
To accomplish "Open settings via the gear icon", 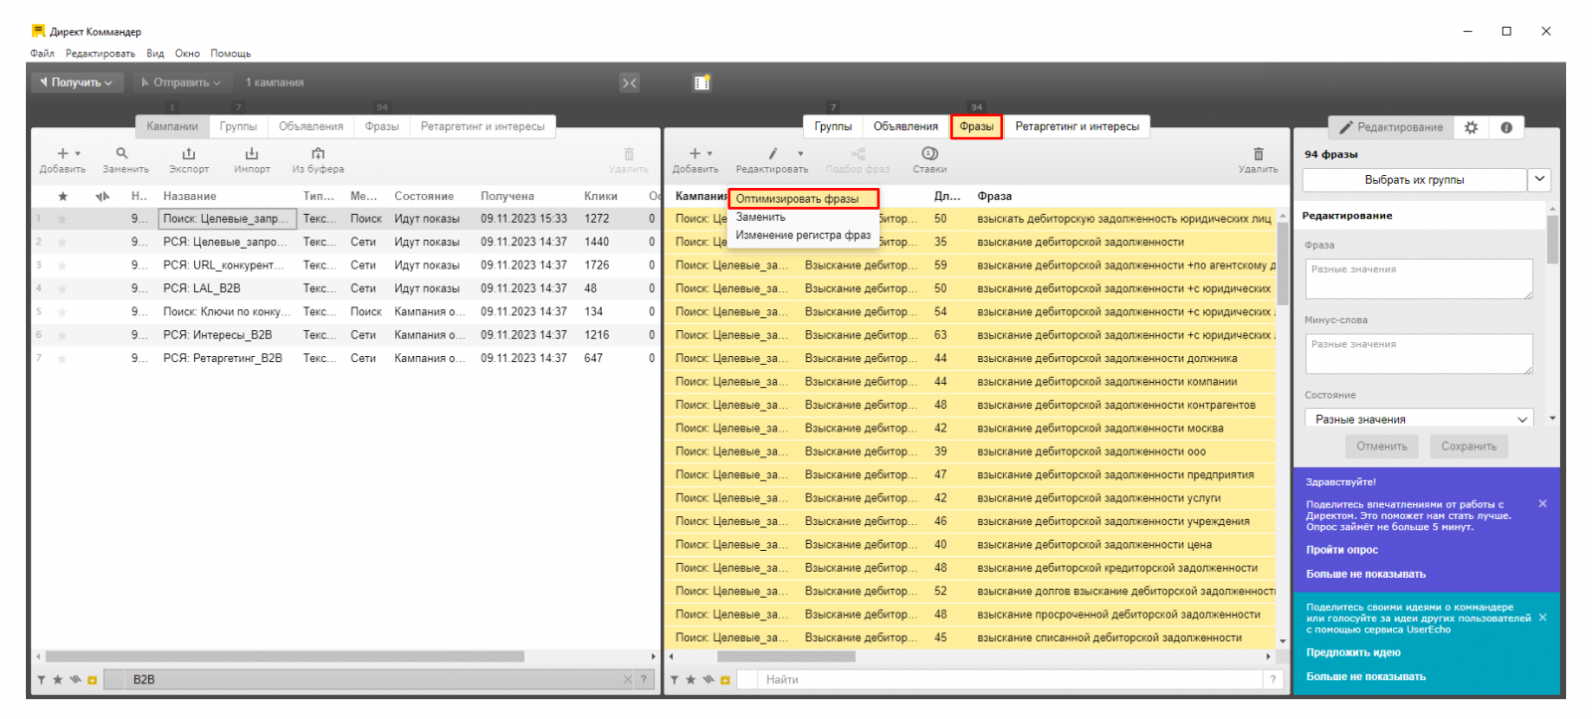I will pyautogui.click(x=1471, y=127).
